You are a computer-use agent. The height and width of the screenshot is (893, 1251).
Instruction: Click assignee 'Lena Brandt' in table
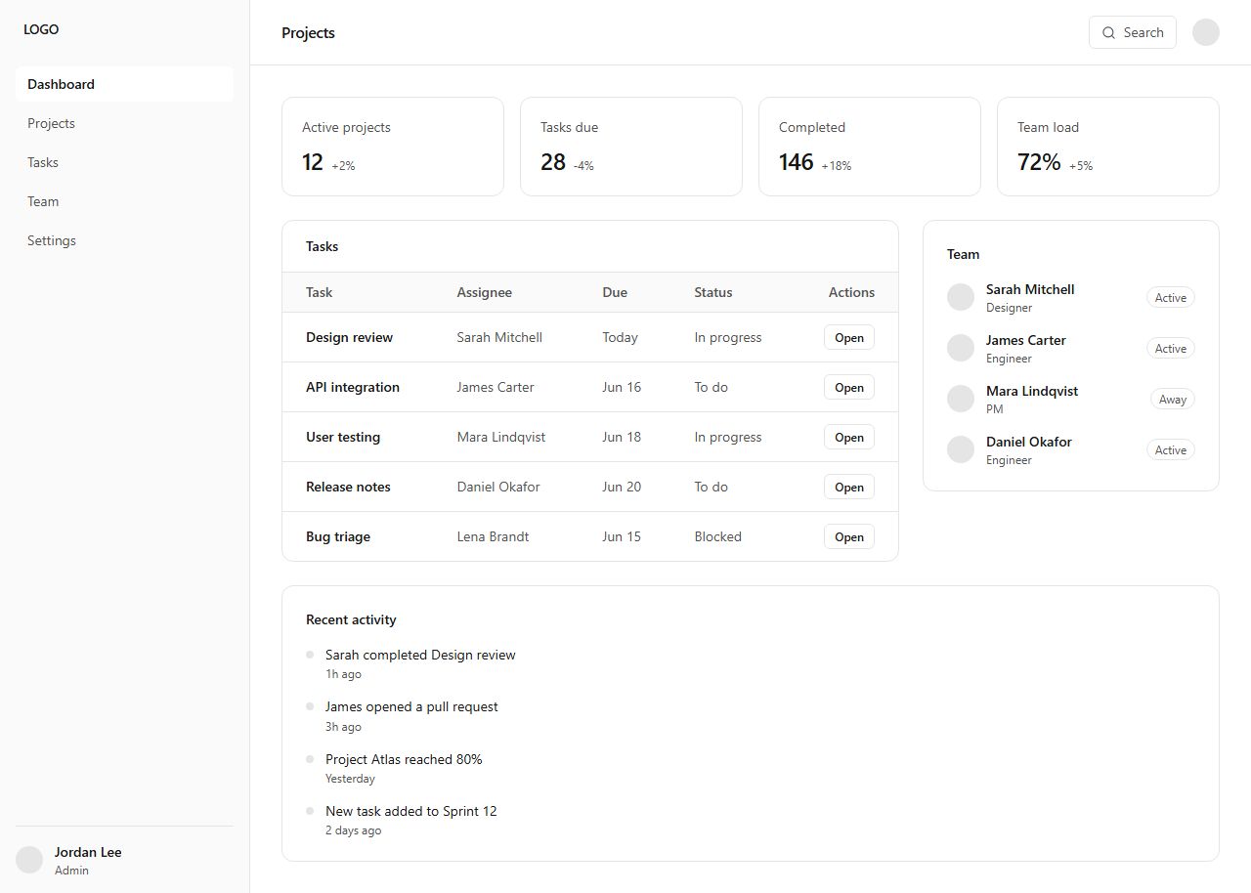493,536
